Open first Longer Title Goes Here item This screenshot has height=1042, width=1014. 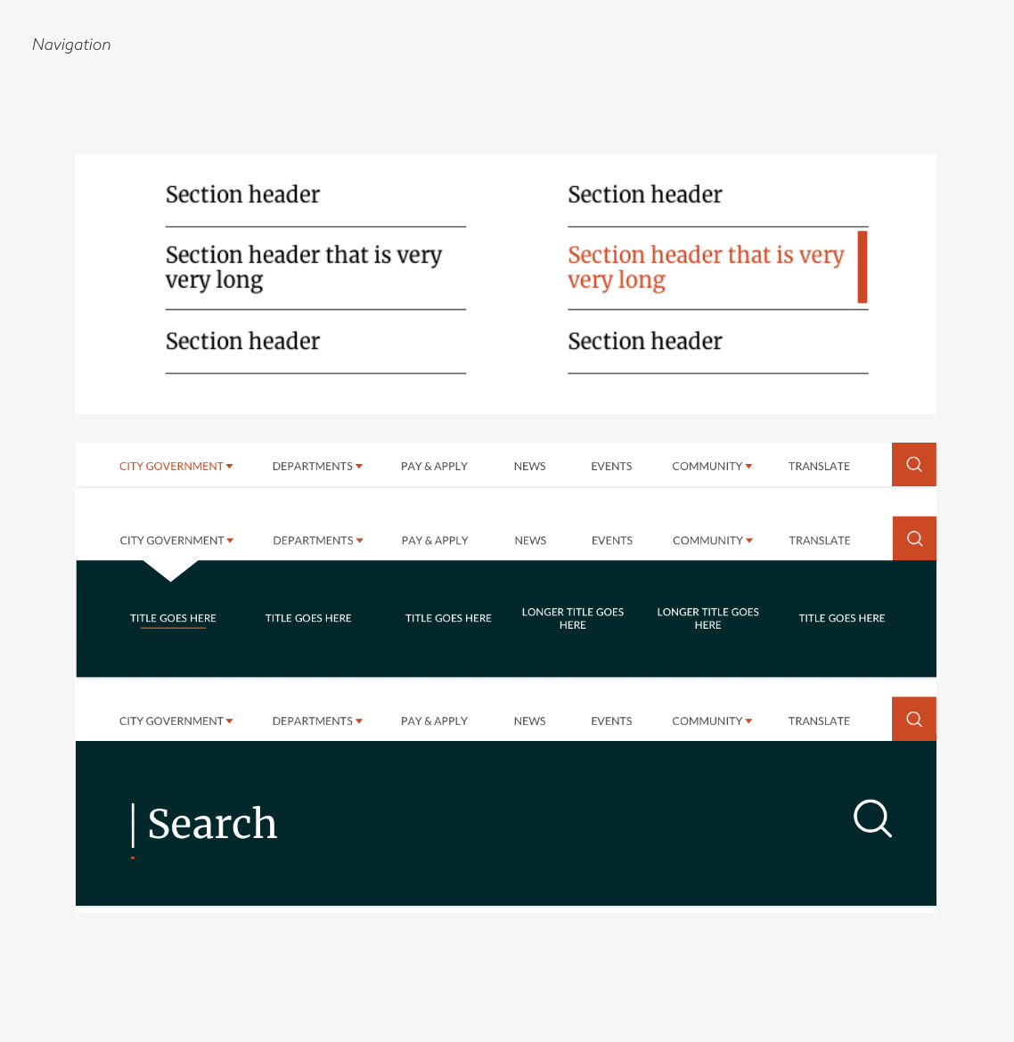(573, 619)
